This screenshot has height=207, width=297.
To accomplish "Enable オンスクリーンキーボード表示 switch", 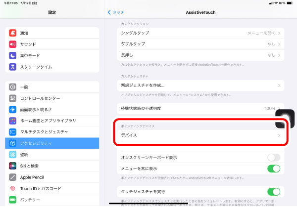I will 273,158.
